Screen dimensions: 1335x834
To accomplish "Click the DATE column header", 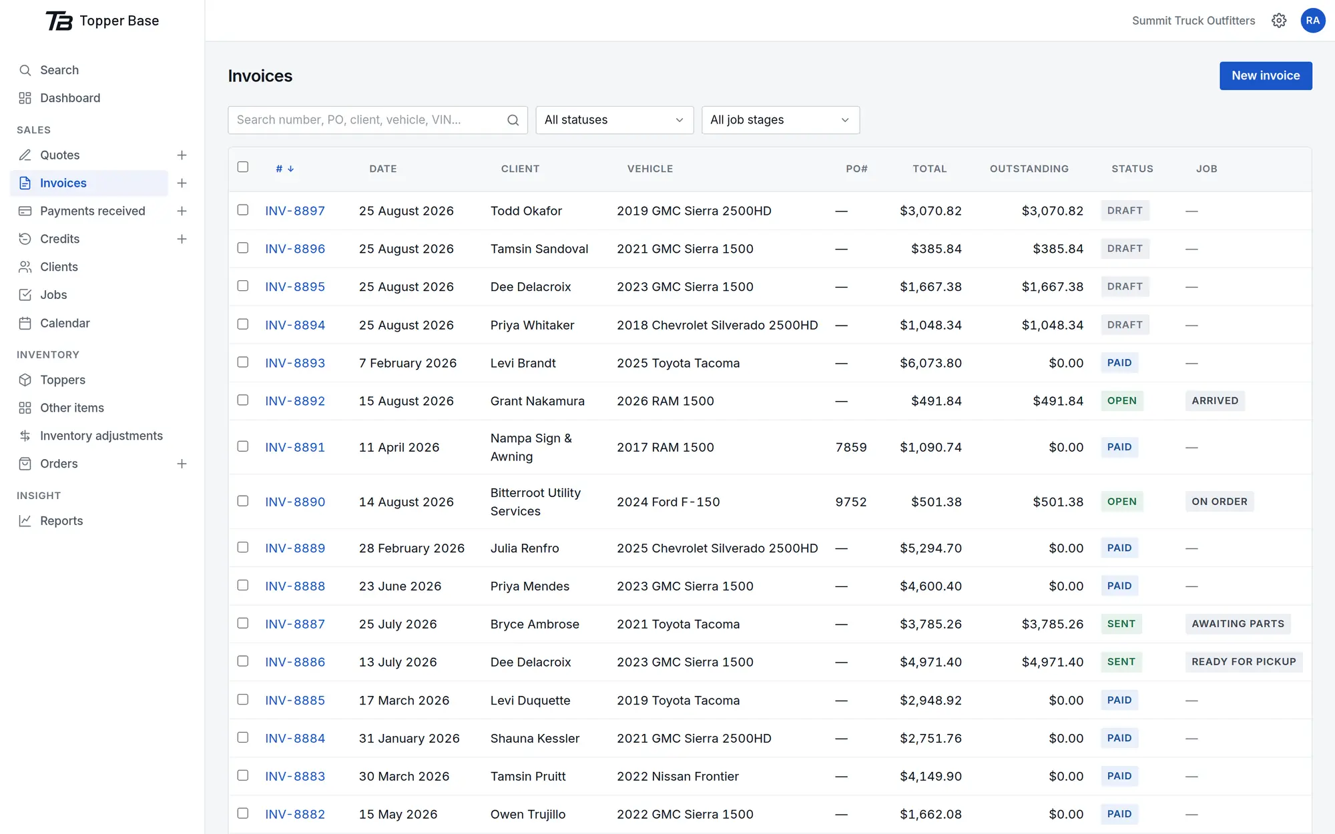I will (x=383, y=169).
